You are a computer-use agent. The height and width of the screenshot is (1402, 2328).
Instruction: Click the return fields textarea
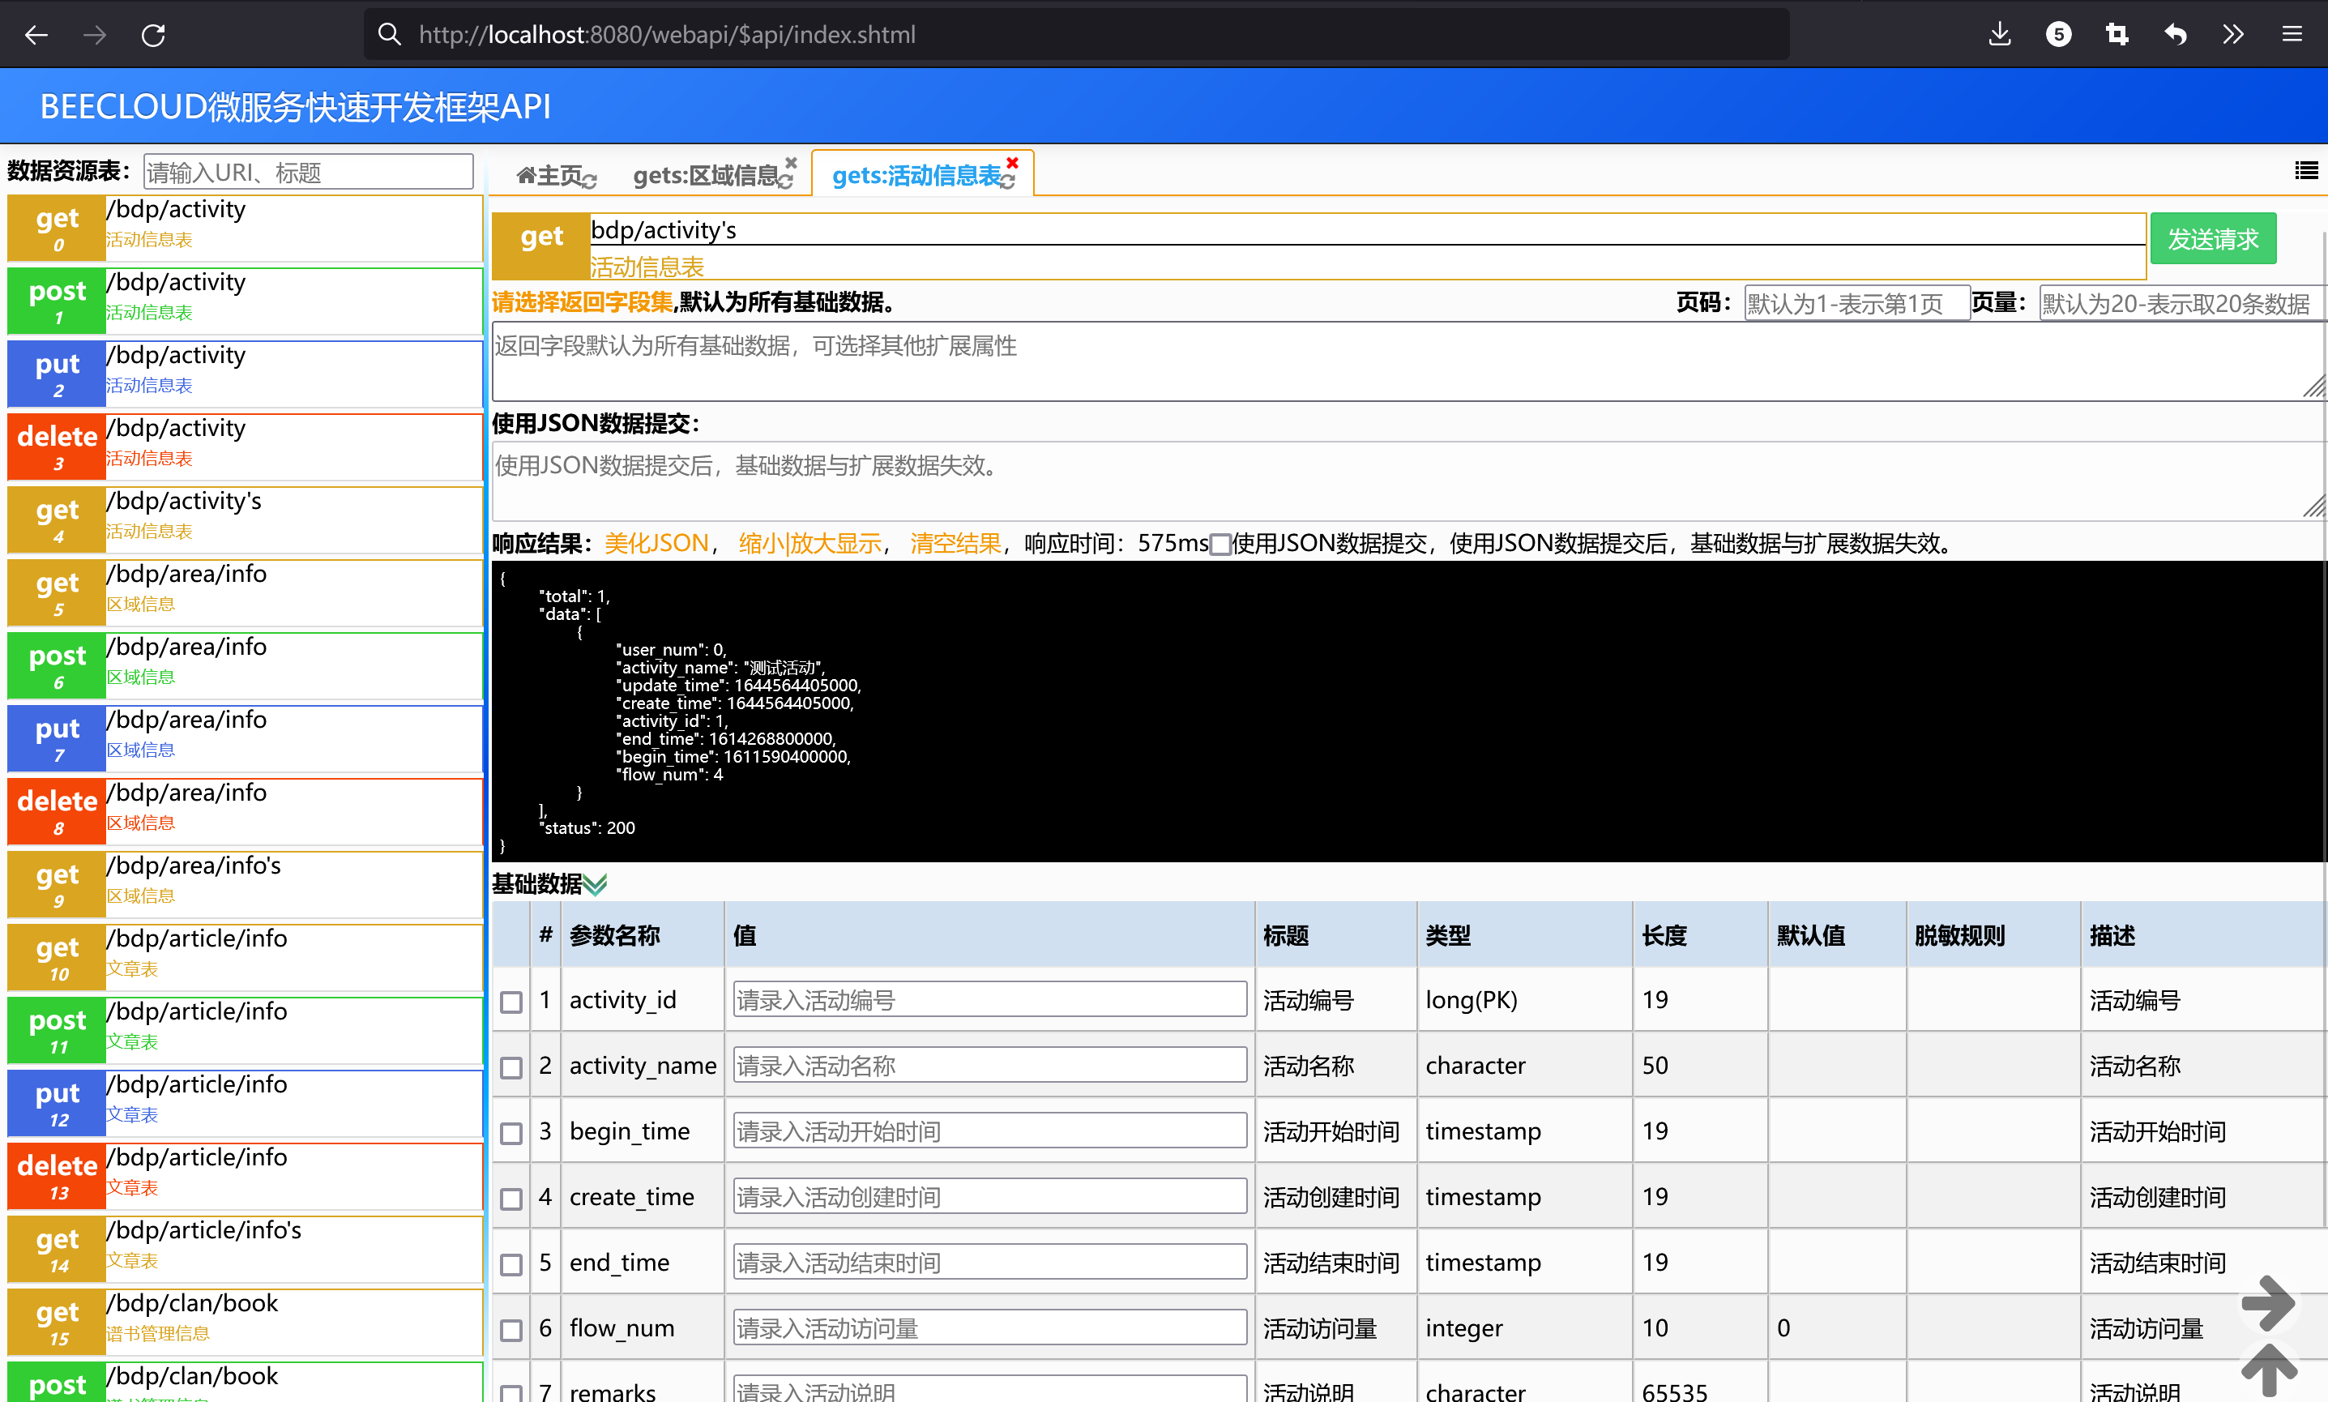(1409, 361)
